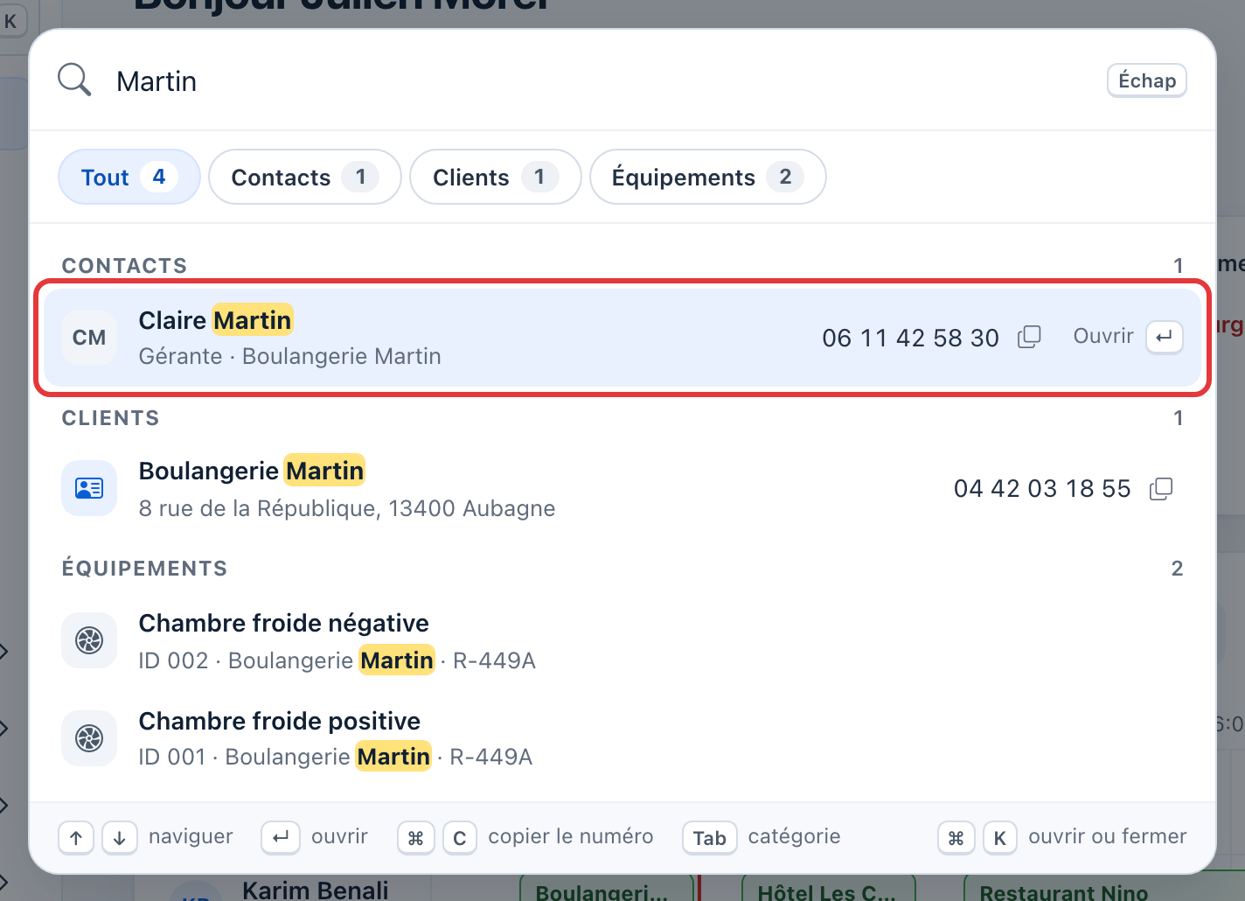Click Karim Benali in the background page

click(316, 890)
